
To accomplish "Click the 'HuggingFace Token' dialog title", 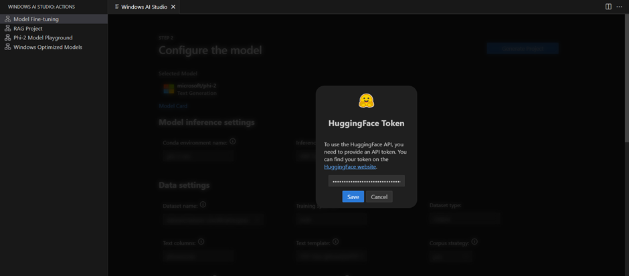I will pyautogui.click(x=366, y=124).
